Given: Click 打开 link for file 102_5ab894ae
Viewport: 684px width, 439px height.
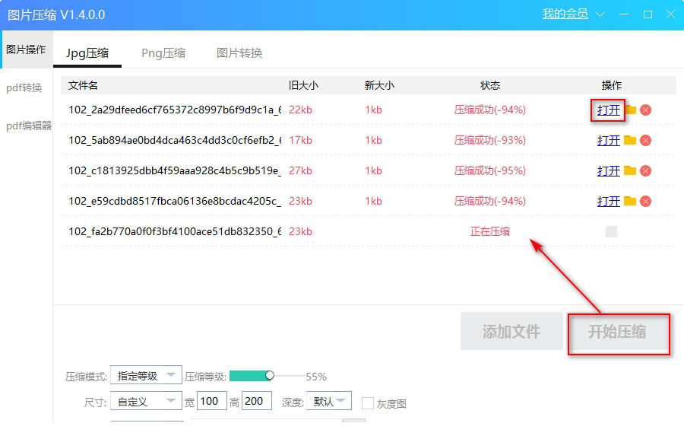Looking at the screenshot, I should (609, 140).
